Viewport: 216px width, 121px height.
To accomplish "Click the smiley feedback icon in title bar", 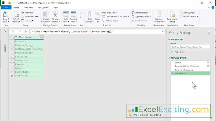I will point(9,3).
